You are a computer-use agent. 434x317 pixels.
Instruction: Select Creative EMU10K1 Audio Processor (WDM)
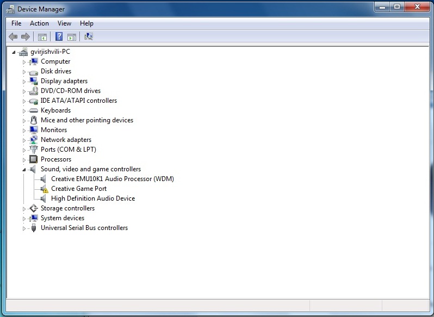tap(112, 179)
